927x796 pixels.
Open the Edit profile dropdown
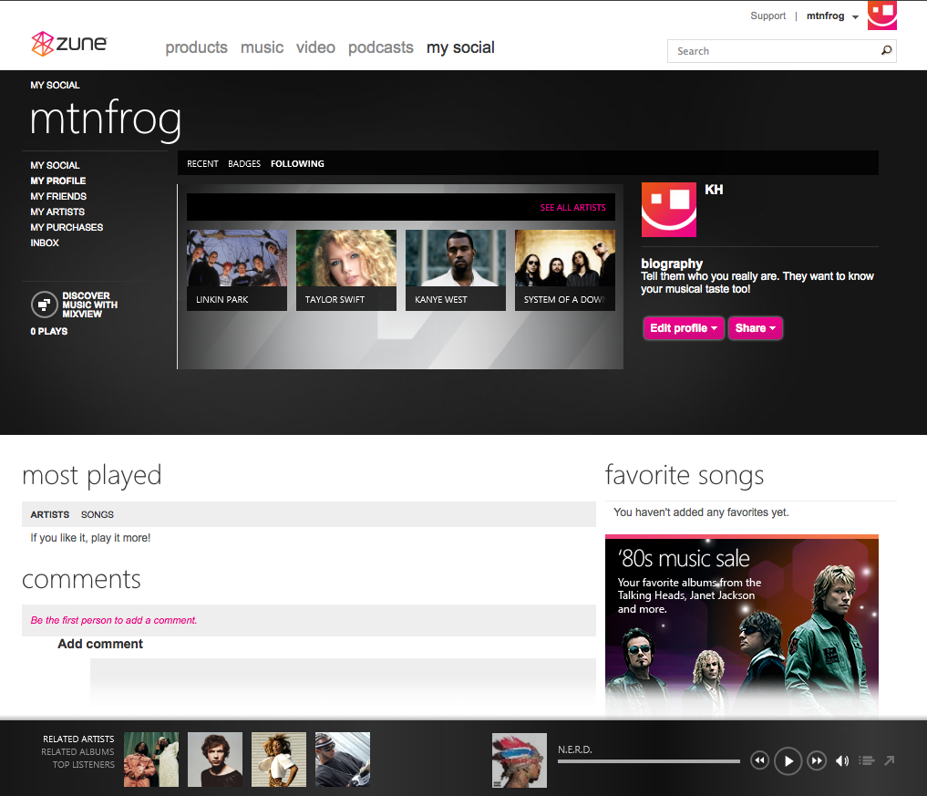pyautogui.click(x=684, y=328)
